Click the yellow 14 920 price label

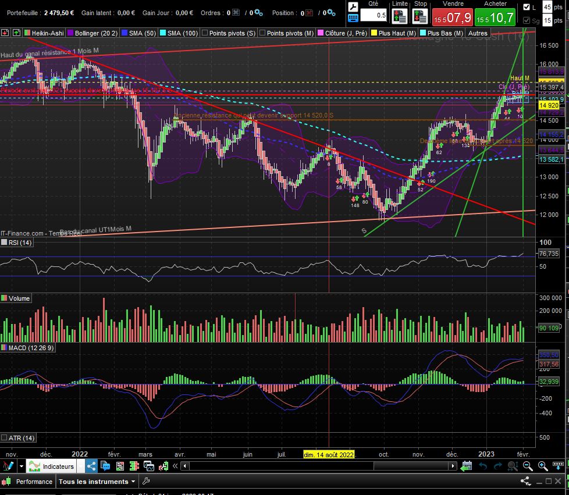pyautogui.click(x=549, y=105)
